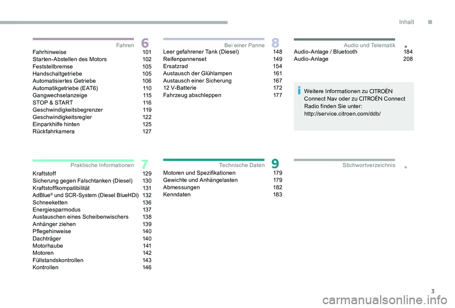Jump to the Abmessungen entry
The image size is (455, 308).
[x=223, y=187]
